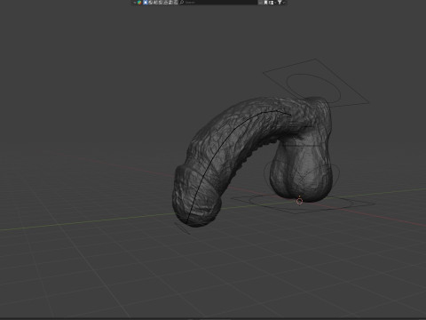Click the multicolored round icon in header
Image resolution: width=426 pixels, height=320 pixels.
click(139, 3)
